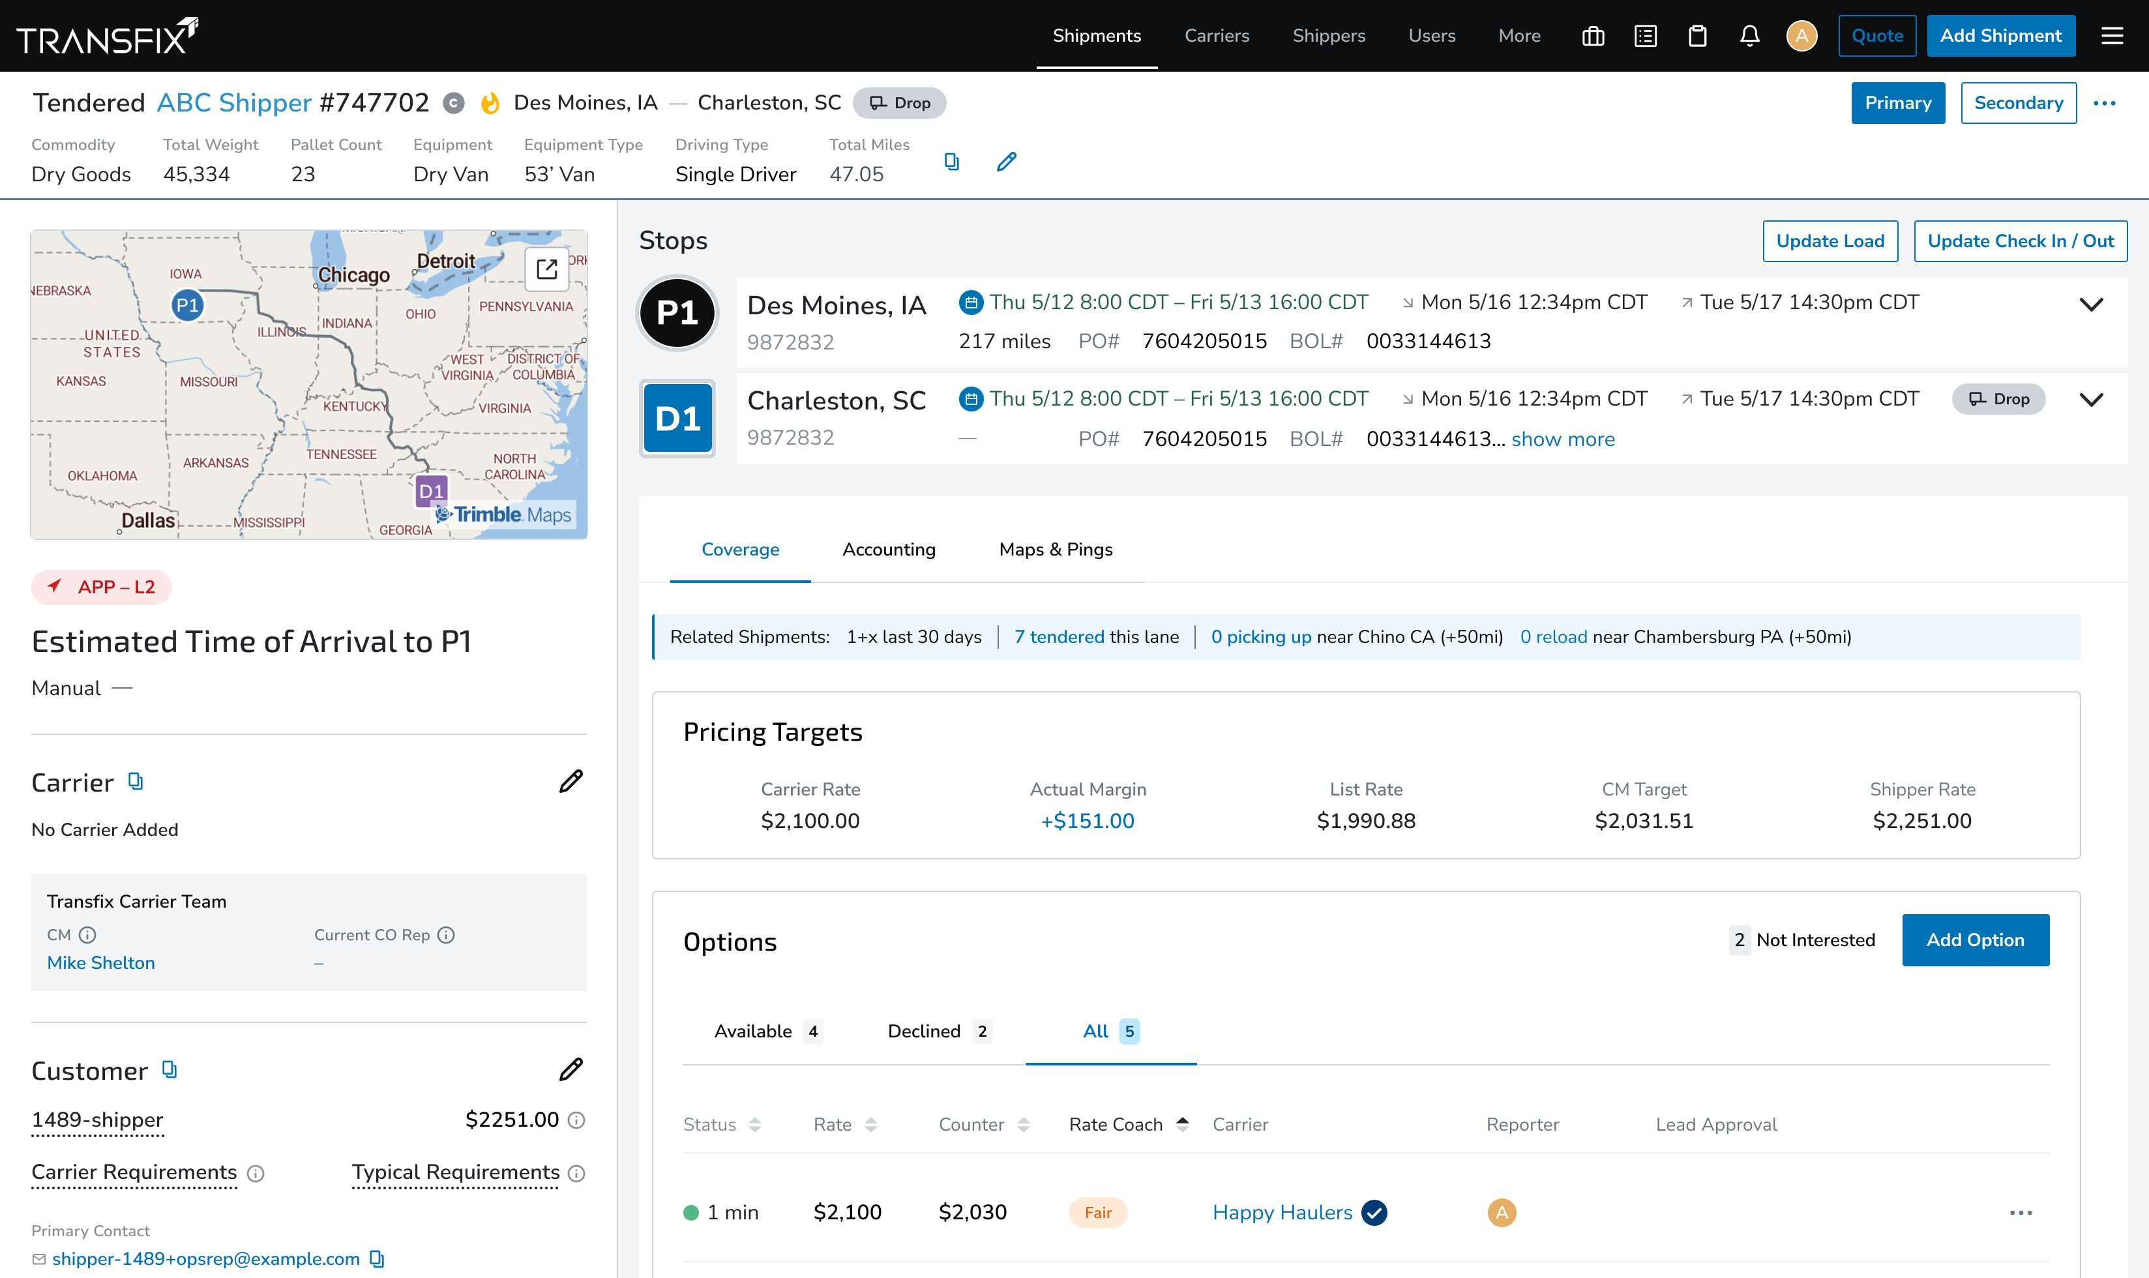Expand the D1 Charleston stop details chevron
Viewport: 2149px width, 1278px height.
tap(2092, 399)
